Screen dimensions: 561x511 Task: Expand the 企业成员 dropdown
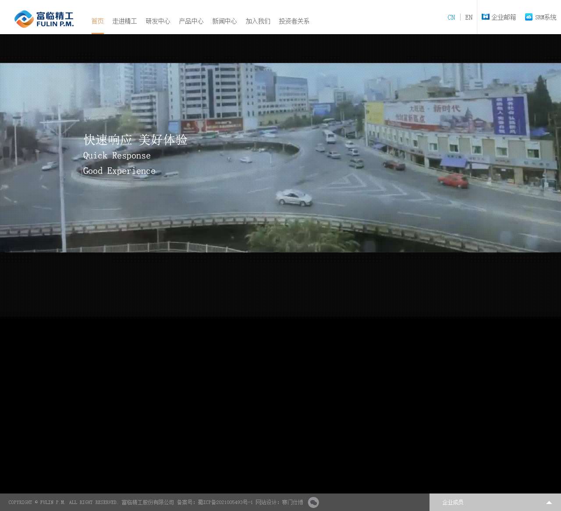click(x=495, y=502)
